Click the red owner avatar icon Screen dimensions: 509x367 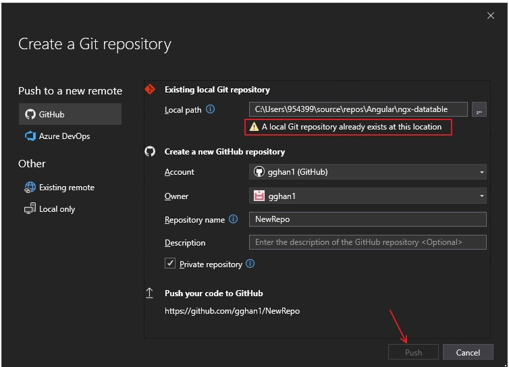tap(259, 196)
